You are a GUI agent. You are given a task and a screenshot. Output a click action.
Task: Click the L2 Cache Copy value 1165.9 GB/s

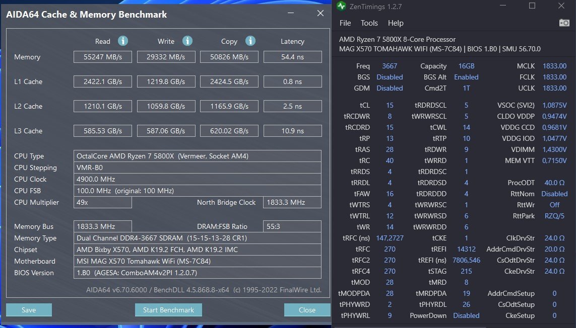click(229, 106)
